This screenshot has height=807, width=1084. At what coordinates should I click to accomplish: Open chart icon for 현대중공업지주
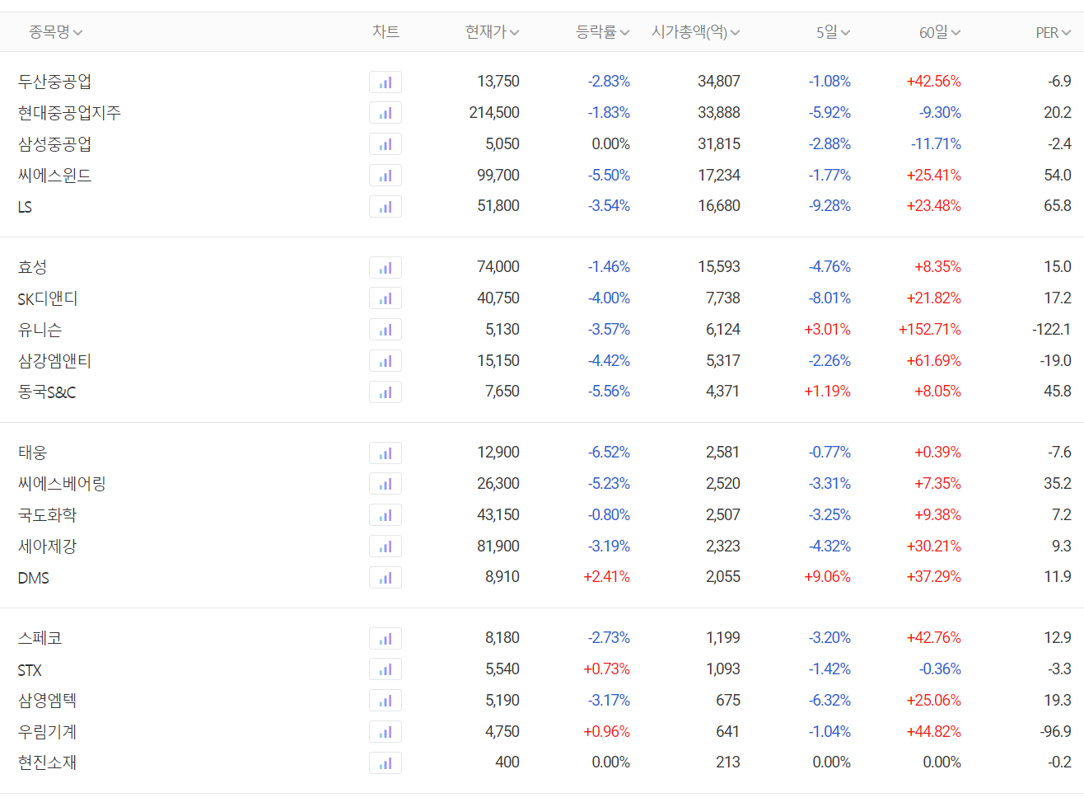point(385,113)
